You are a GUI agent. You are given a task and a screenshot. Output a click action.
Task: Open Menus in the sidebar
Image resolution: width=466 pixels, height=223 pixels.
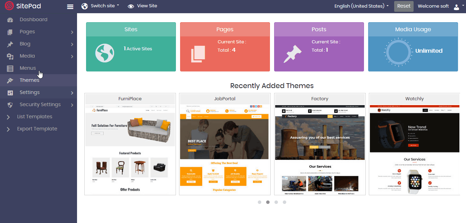(x=28, y=68)
